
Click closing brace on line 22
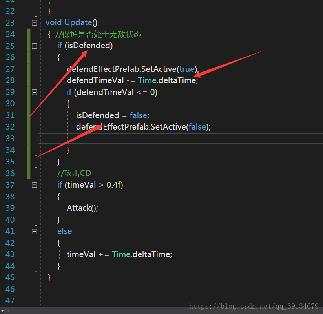49,11
